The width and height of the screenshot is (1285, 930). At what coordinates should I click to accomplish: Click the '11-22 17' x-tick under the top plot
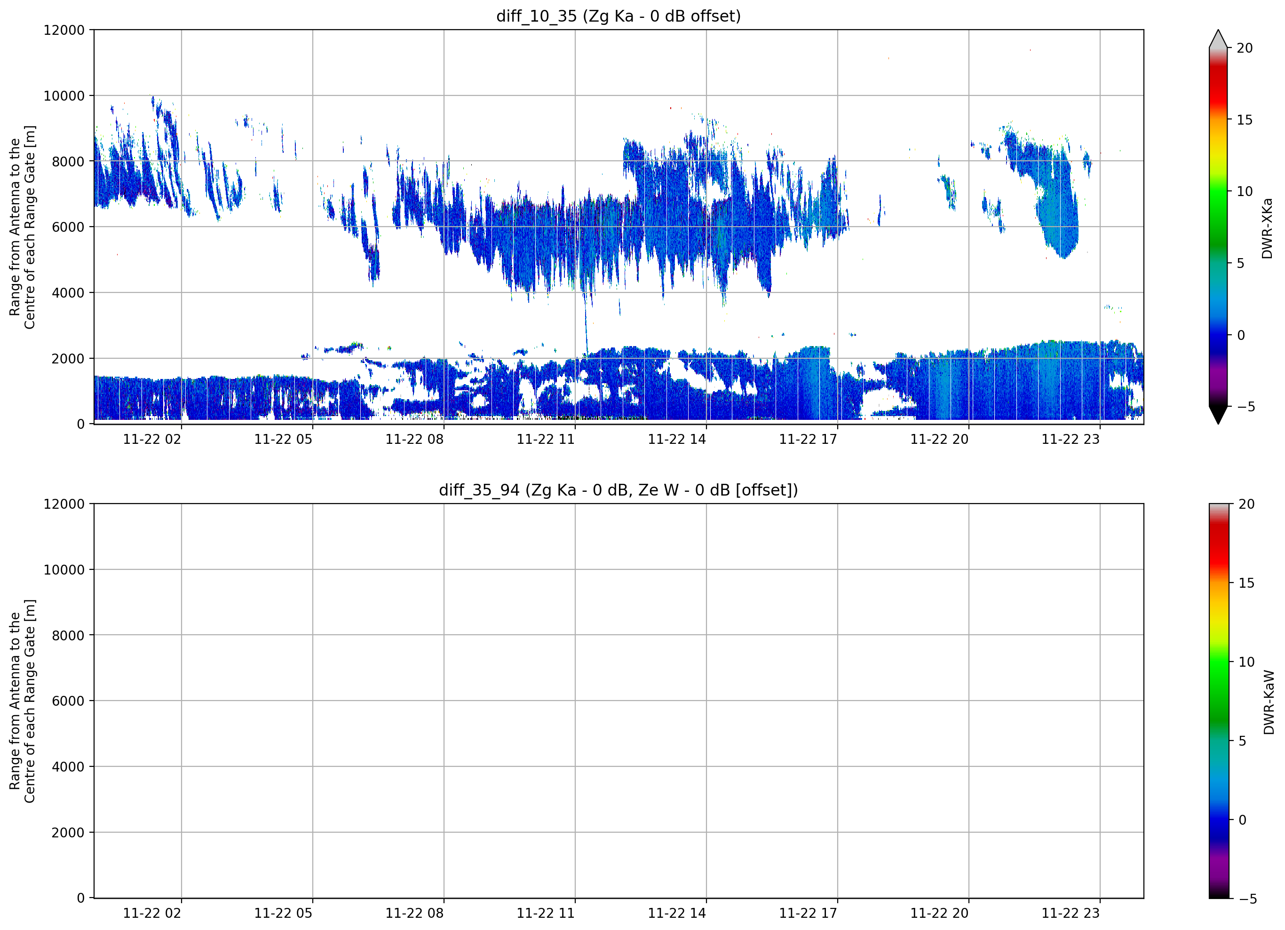click(808, 440)
